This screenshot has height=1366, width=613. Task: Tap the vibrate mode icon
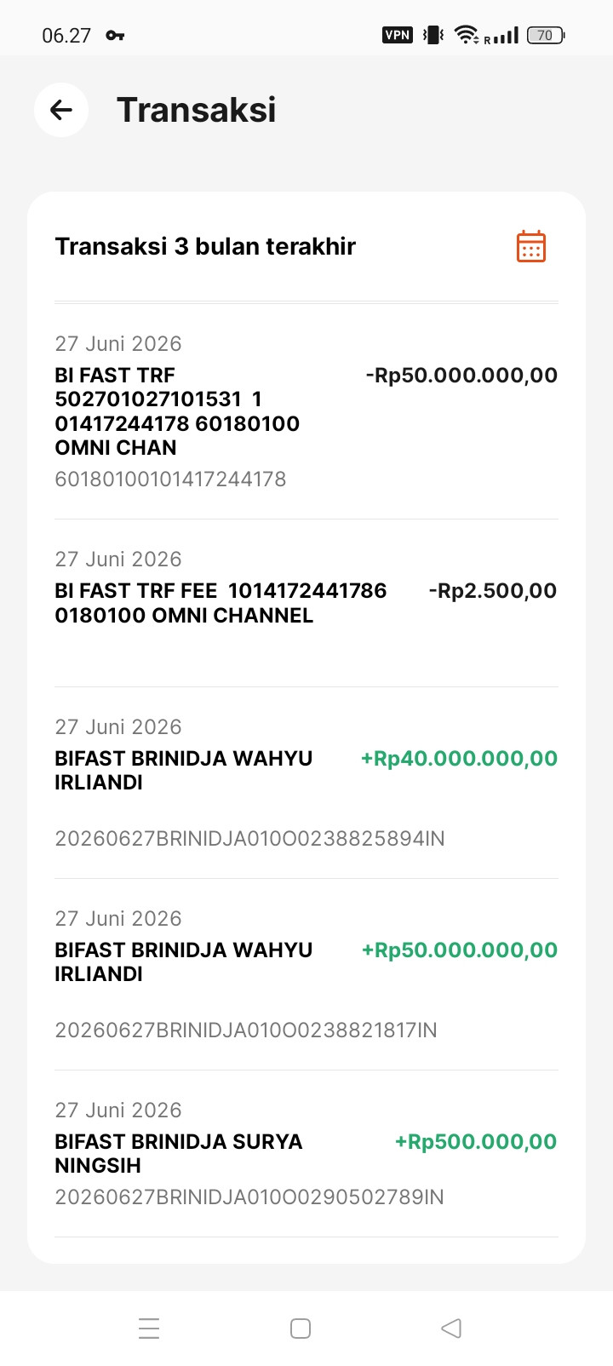[433, 35]
